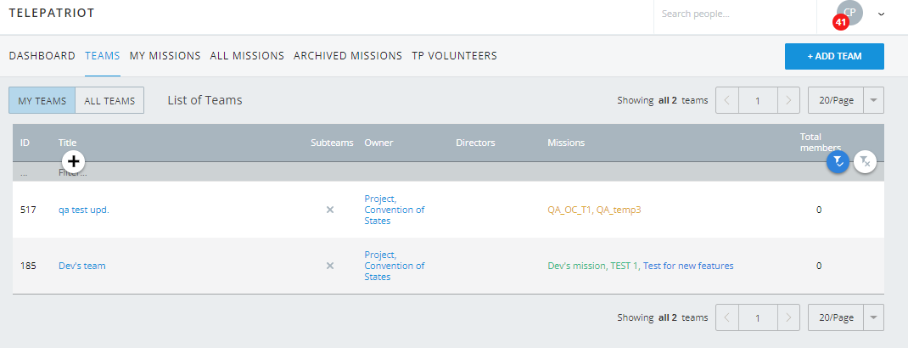Expand the user account menu chevron
Viewport: 908px width, 348px height.
point(881,14)
